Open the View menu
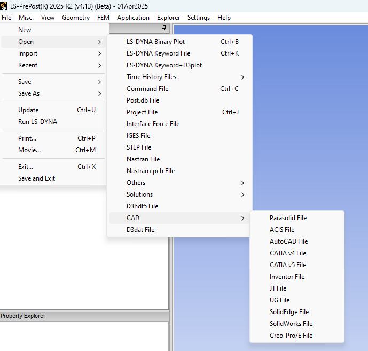The image size is (368, 351). 48,18
